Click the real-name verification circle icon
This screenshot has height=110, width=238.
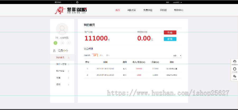62,43
